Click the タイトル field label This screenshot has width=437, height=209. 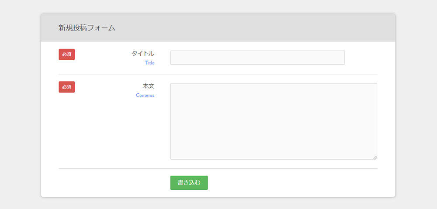[x=143, y=54]
